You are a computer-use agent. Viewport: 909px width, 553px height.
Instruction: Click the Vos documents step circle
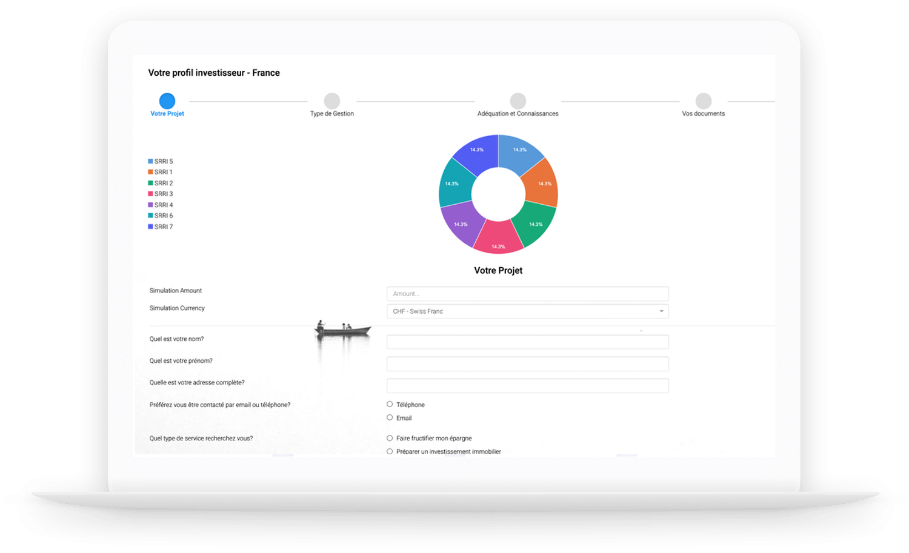[x=703, y=101]
